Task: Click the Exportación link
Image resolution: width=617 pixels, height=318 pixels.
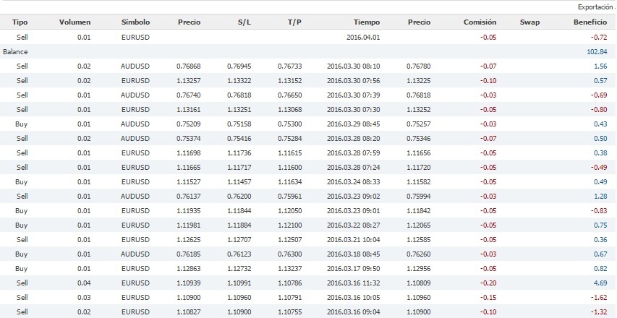Action: (595, 7)
